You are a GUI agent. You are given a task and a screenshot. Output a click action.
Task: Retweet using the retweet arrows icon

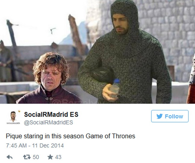coord(27,157)
